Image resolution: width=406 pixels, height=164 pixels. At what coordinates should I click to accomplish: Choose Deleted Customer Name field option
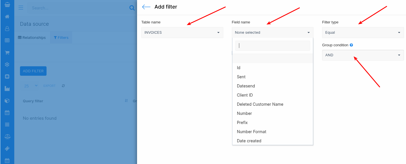click(260, 104)
